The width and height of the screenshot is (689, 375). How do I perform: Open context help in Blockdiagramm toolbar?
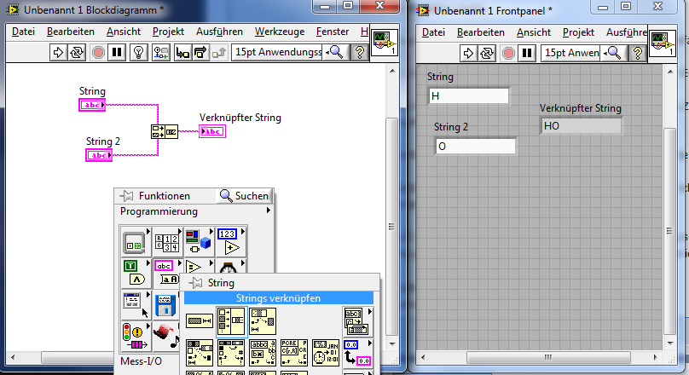click(x=360, y=53)
